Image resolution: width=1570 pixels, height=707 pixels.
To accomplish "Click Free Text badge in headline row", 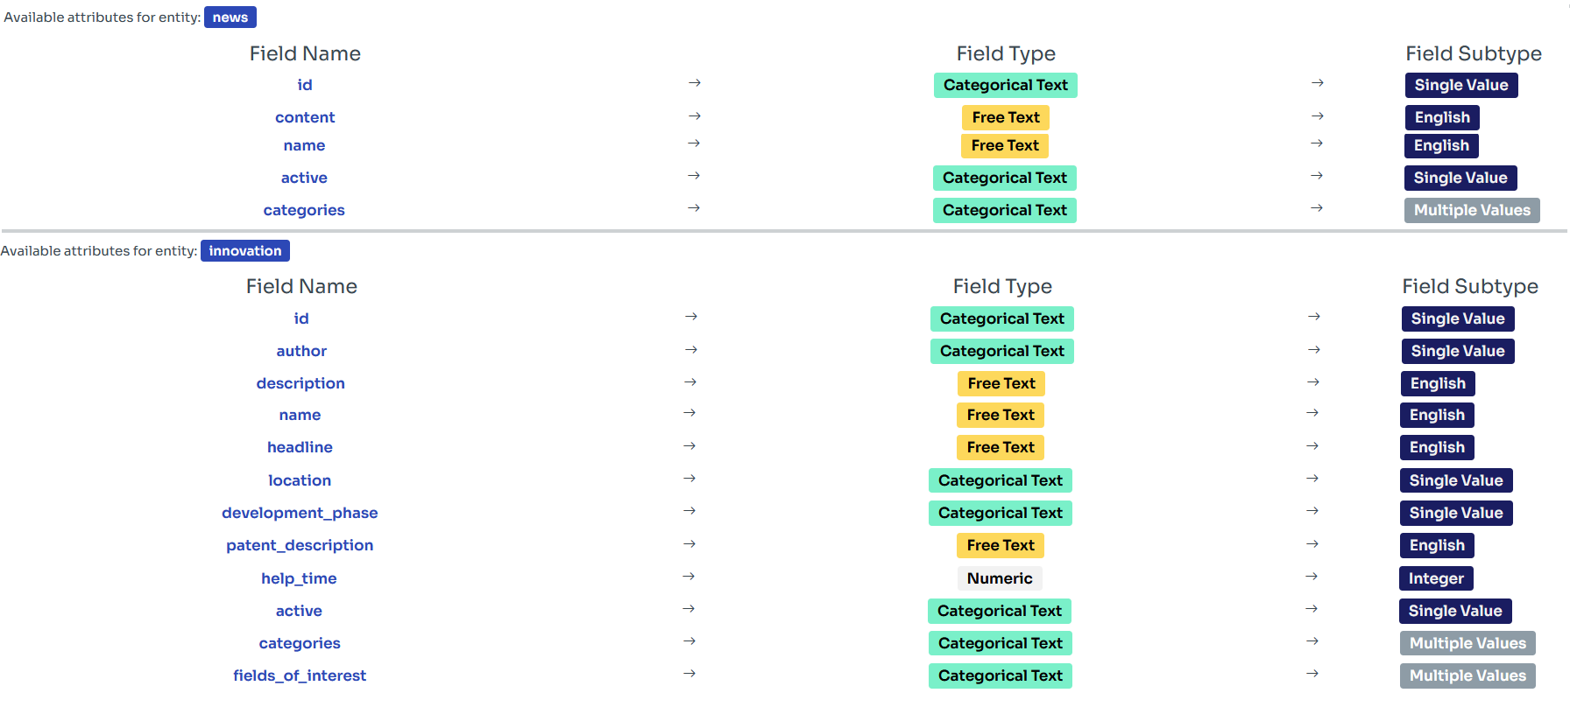I will 1001,447.
